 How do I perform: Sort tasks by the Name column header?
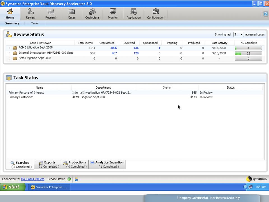pyautogui.click(x=40, y=88)
